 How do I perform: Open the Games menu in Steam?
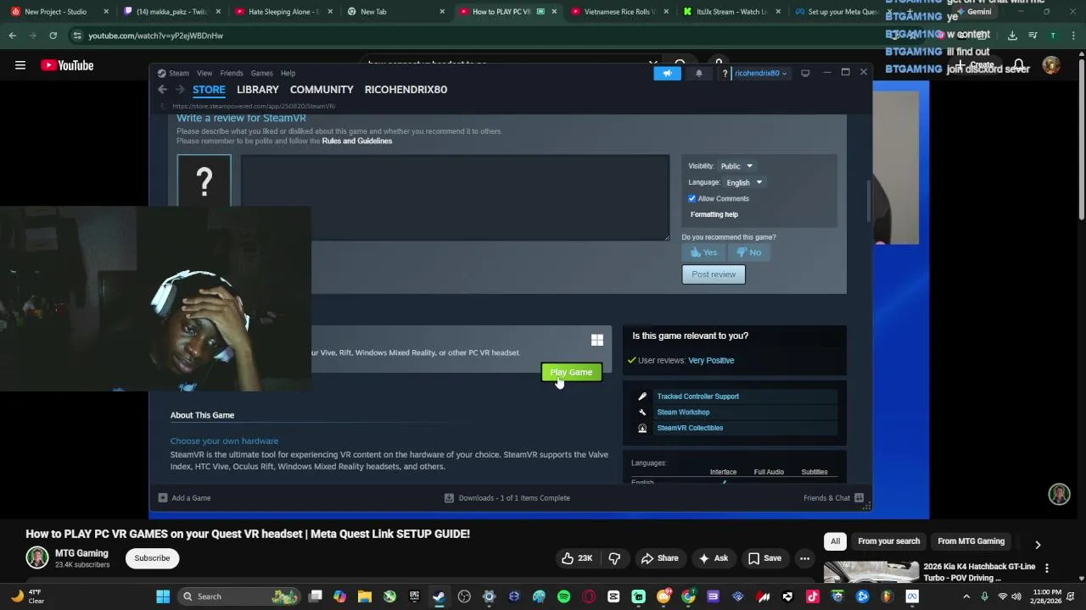pyautogui.click(x=261, y=73)
